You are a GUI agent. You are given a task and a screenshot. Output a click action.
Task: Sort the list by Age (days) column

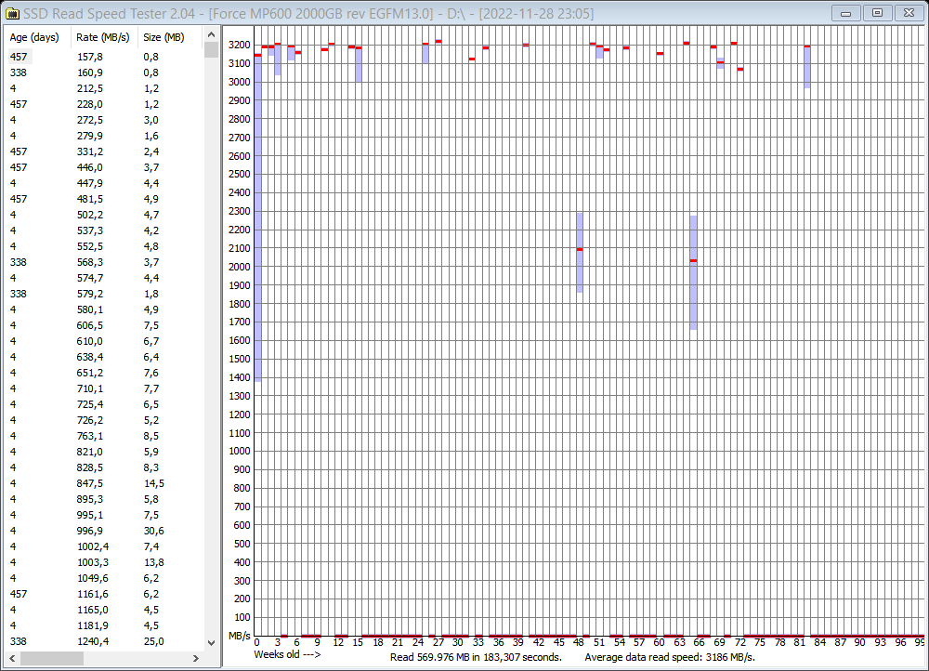point(33,37)
